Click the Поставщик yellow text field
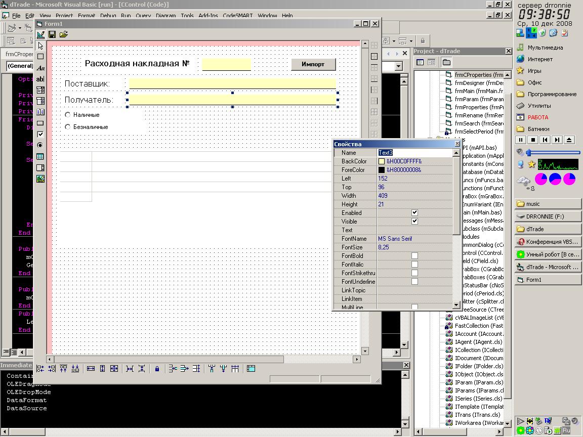 coord(232,83)
